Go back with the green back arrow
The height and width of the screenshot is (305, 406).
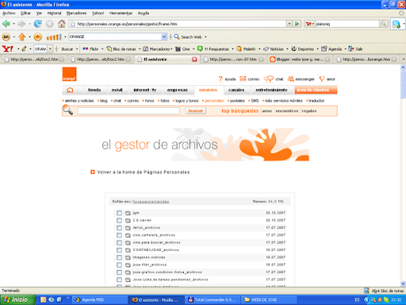pyautogui.click(x=6, y=24)
